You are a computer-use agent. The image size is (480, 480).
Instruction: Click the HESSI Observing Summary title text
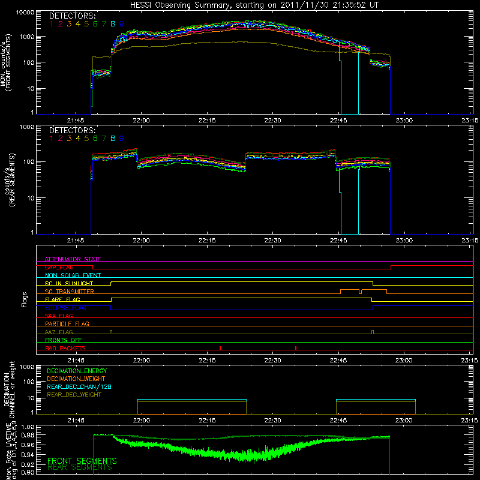coord(254,5)
